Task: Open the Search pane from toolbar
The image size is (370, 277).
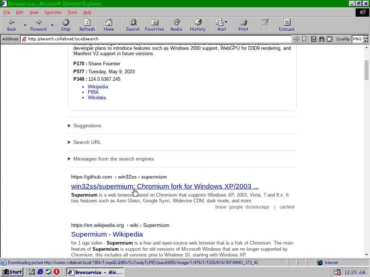Action: pyautogui.click(x=133, y=25)
